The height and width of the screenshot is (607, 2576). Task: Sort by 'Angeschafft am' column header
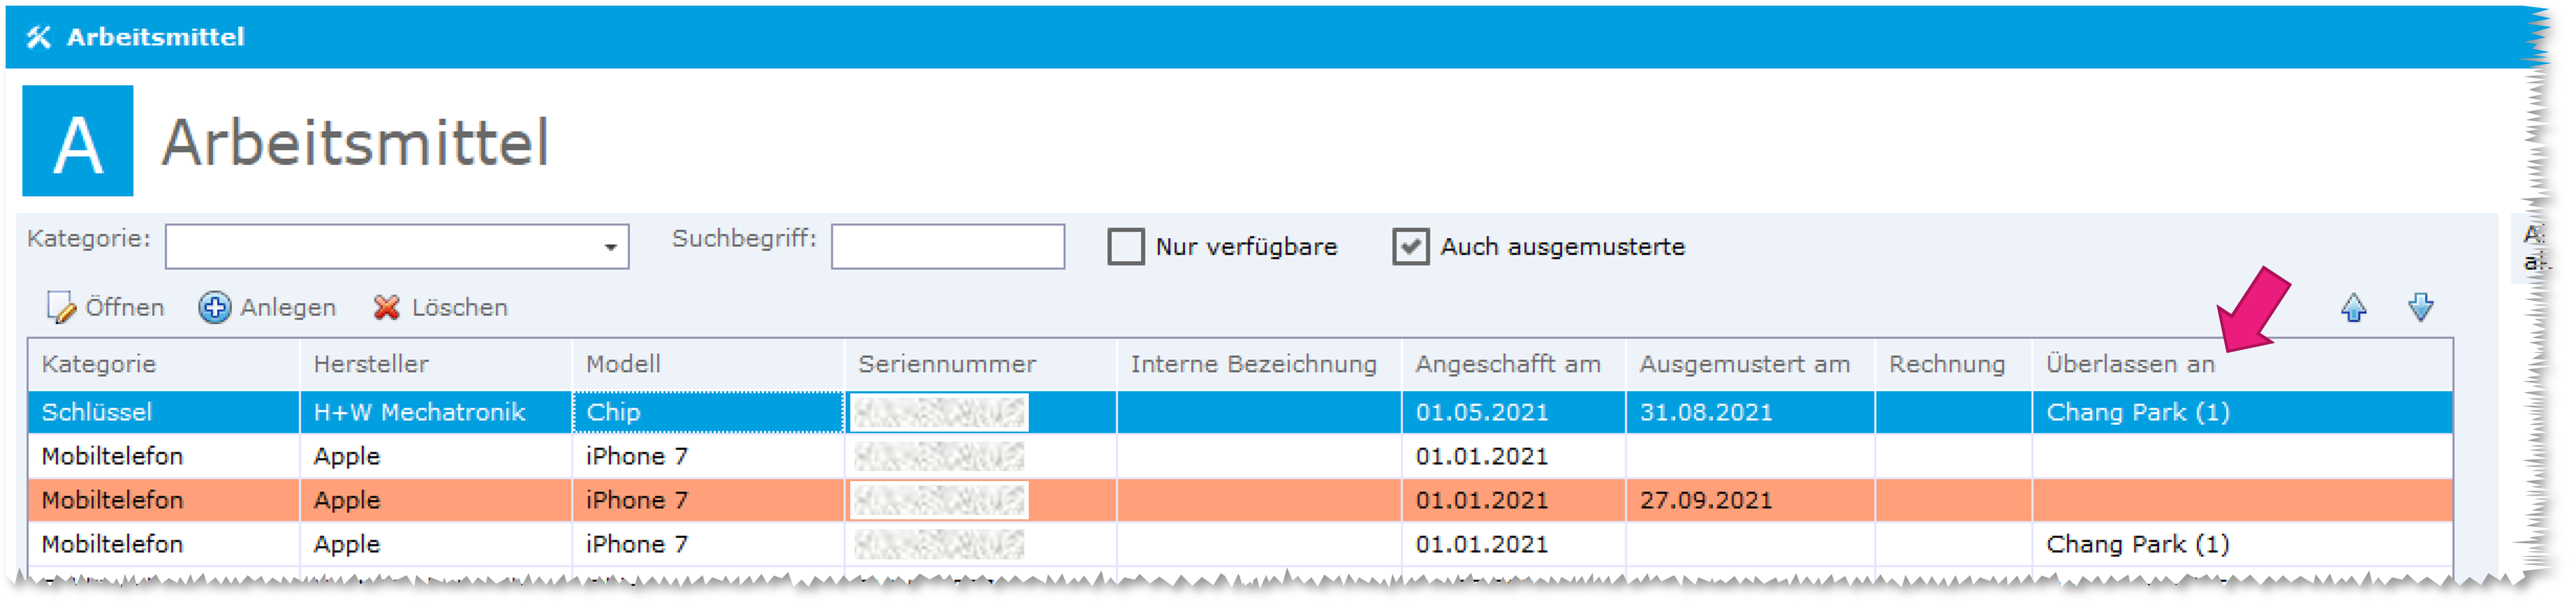click(1507, 365)
